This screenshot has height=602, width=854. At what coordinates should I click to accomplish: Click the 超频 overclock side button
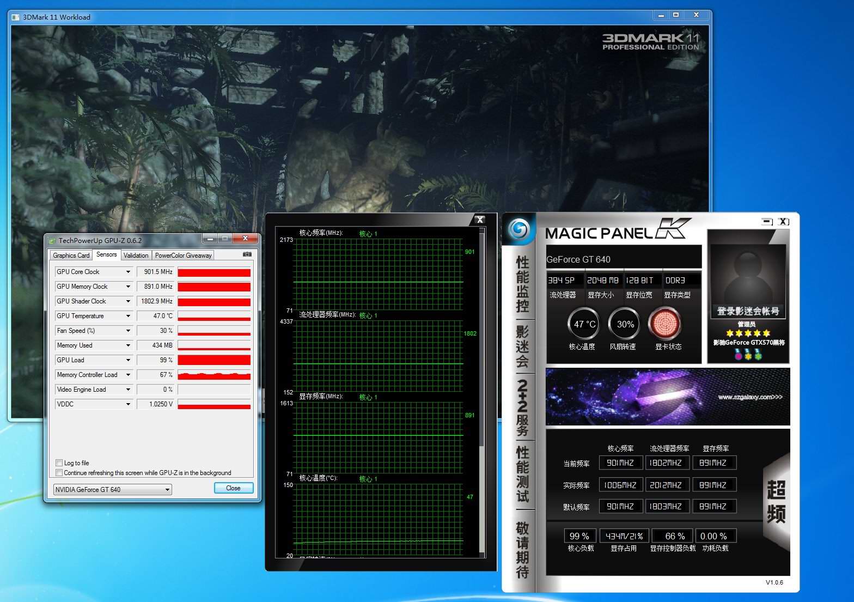[x=776, y=501]
